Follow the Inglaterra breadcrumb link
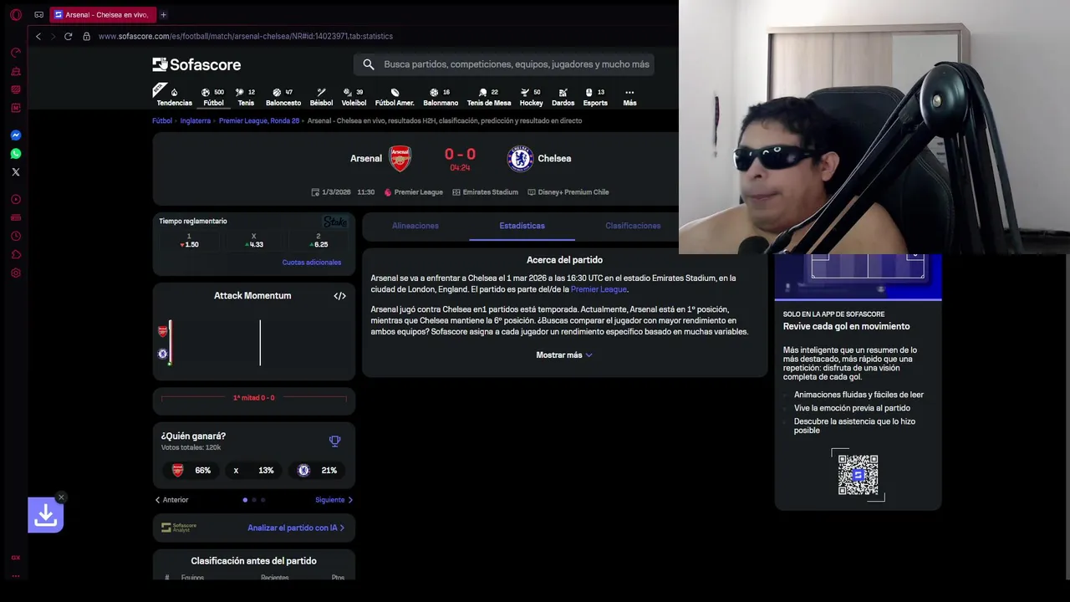 pos(196,120)
